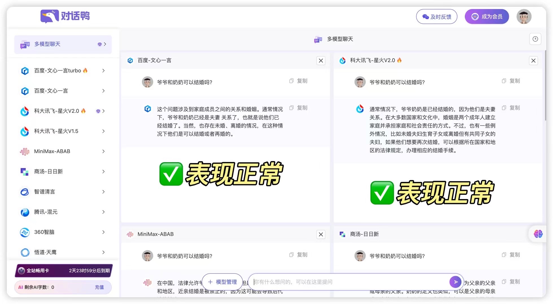Copy the 百度-文心一言 answer text
Viewport: 553px width, 304px height.
pos(298,108)
